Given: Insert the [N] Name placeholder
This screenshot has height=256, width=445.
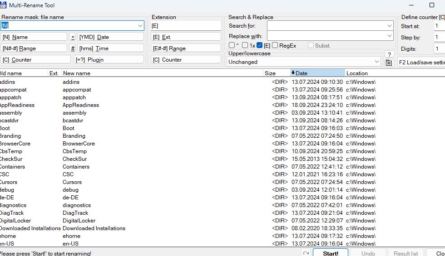Looking at the screenshot, I should click(34, 37).
